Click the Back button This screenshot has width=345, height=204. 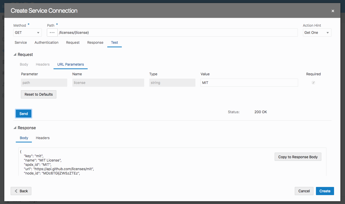pos(21,191)
